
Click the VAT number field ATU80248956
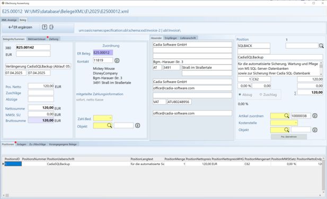click(179, 102)
